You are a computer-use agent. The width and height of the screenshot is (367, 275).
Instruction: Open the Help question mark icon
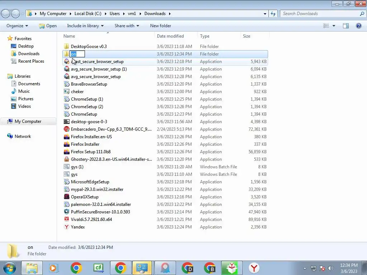click(x=358, y=26)
